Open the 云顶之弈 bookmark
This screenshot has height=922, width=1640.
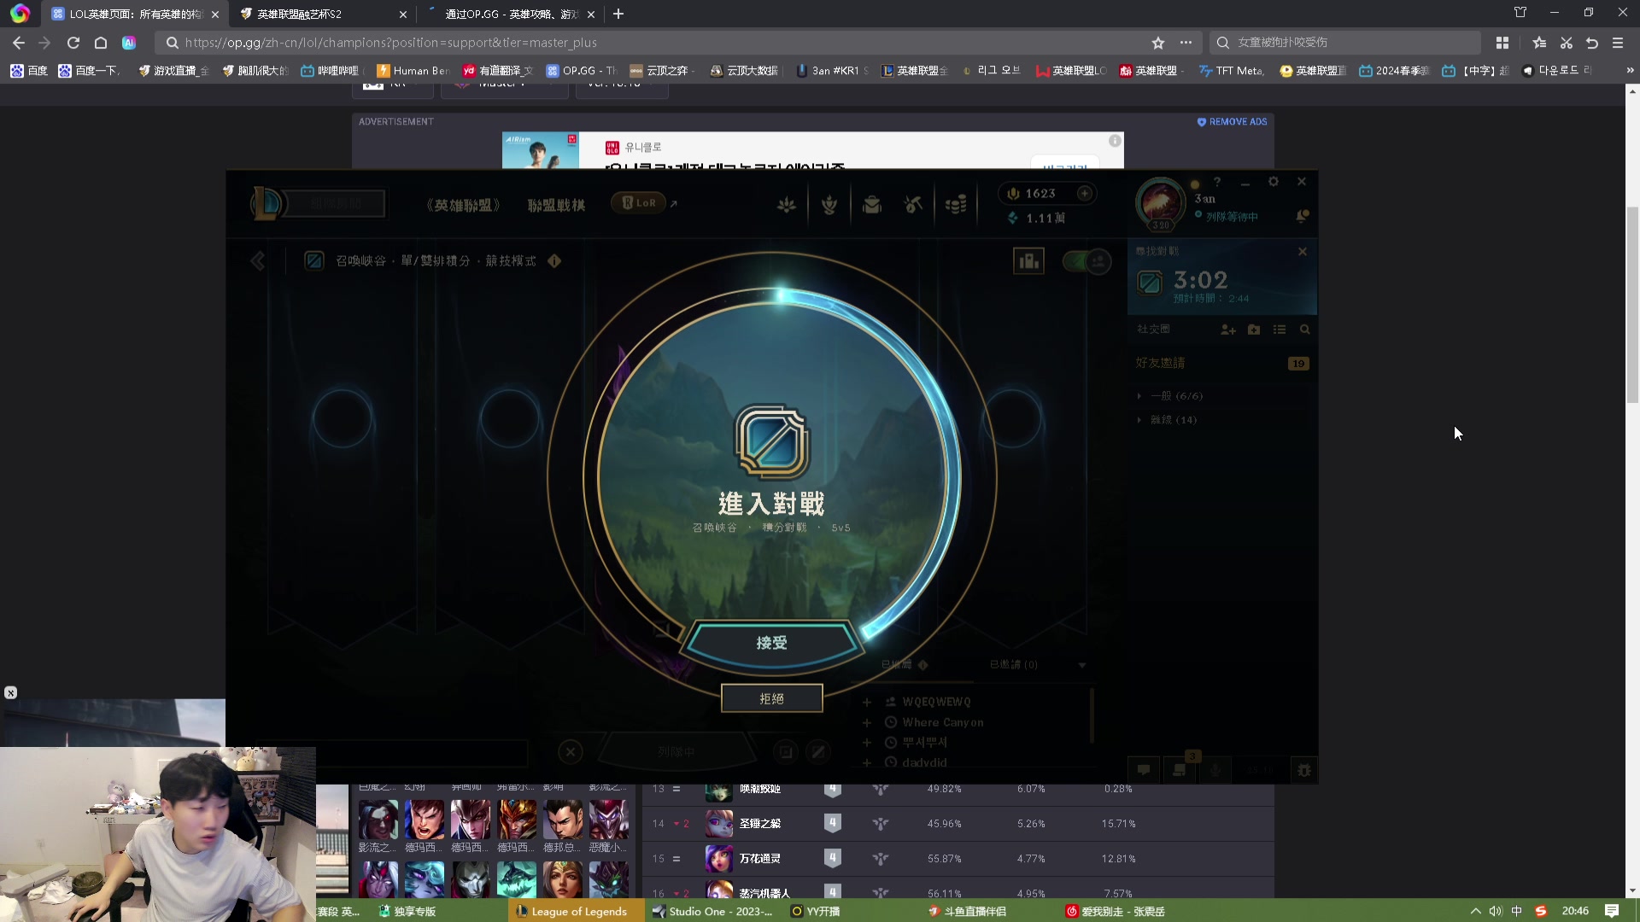(x=659, y=71)
